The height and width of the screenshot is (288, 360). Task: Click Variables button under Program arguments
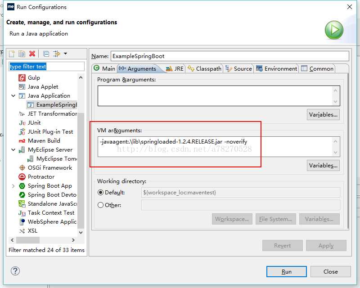click(x=323, y=115)
